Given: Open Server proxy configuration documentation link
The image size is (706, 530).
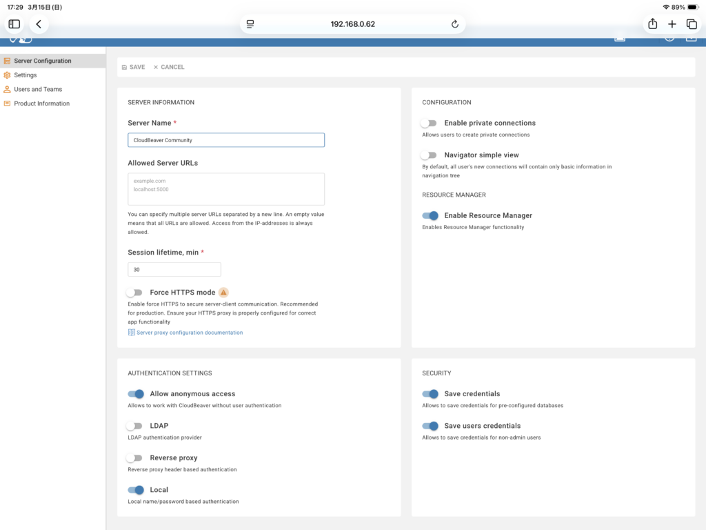Looking at the screenshot, I should click(190, 333).
